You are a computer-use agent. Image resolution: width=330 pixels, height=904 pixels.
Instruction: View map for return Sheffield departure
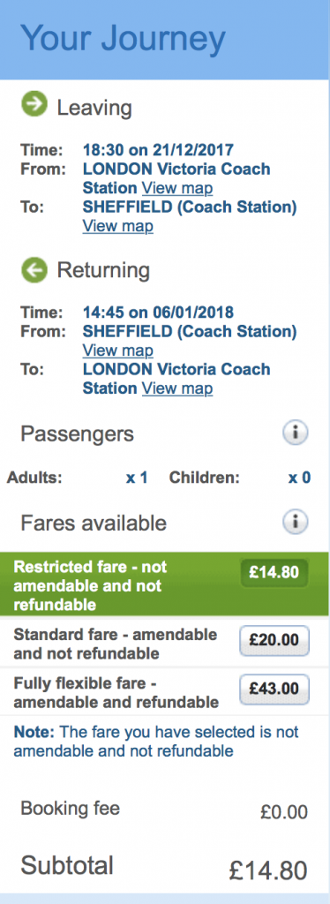(x=118, y=350)
